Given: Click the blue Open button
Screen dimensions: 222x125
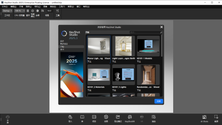Looking at the screenshot, I should 159,101.
